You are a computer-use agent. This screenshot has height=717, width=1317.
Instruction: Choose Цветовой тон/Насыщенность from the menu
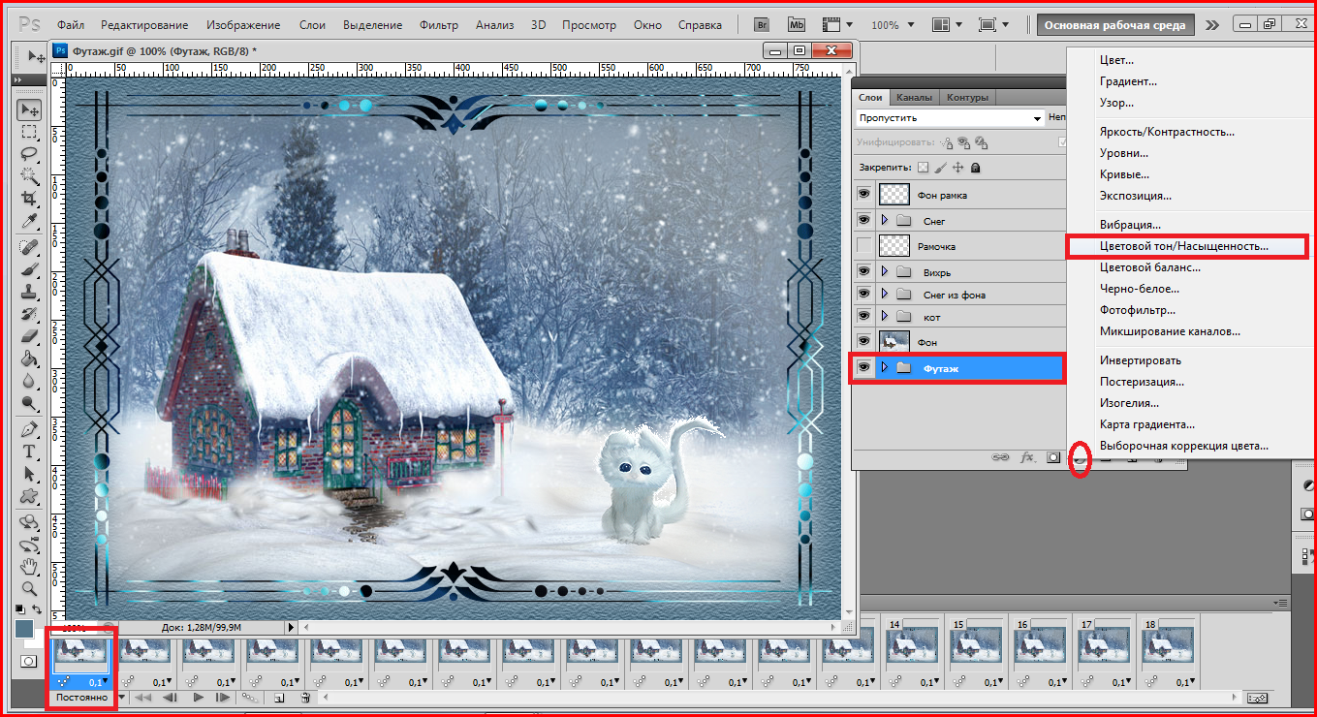[1183, 246]
